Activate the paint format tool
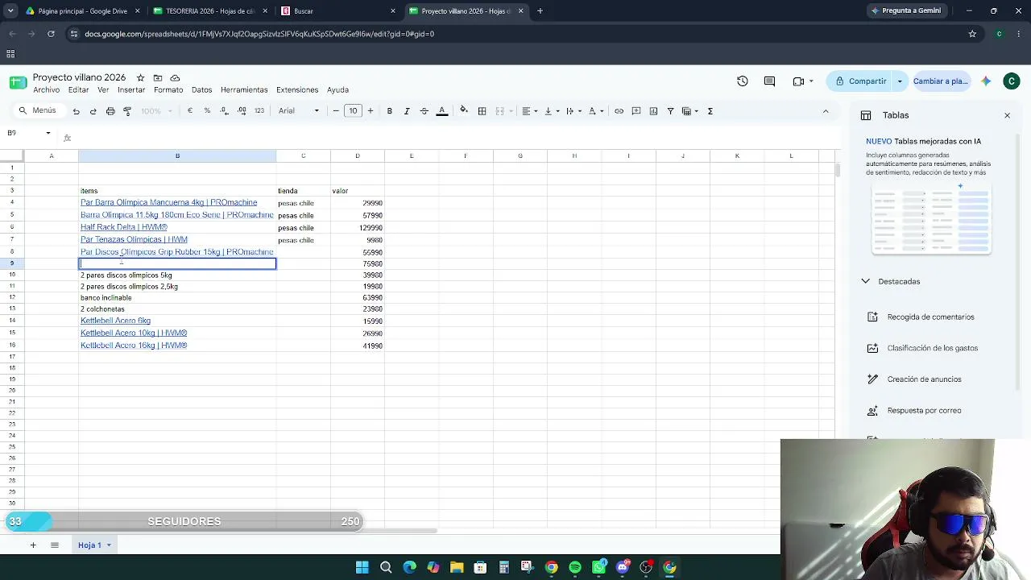1031x580 pixels. click(127, 111)
